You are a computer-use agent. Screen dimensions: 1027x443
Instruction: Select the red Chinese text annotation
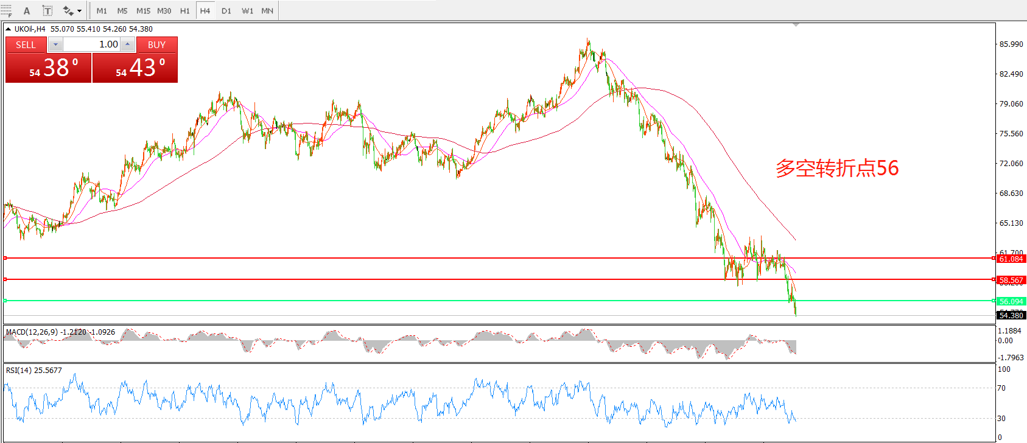click(x=836, y=169)
